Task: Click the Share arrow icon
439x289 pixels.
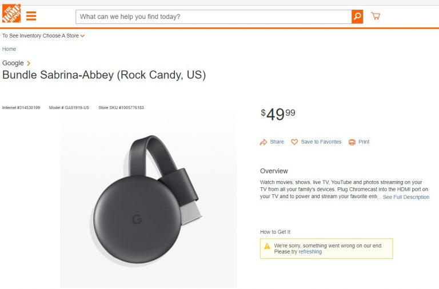Action: 264,142
